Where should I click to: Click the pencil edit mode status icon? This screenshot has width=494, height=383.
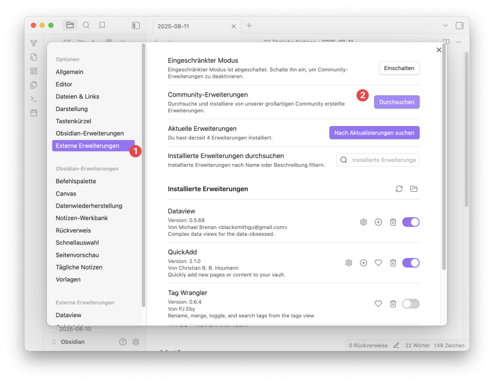click(396, 346)
